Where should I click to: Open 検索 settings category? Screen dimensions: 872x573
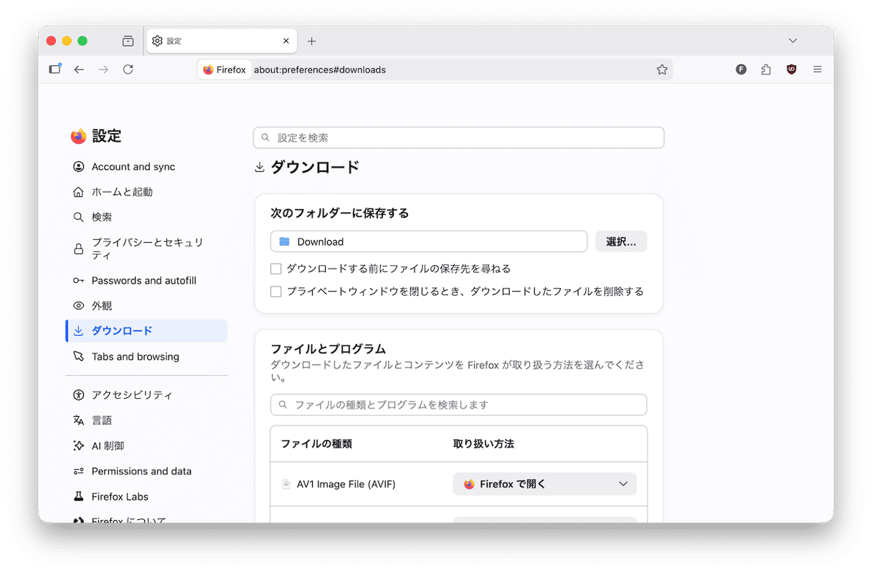(146, 217)
